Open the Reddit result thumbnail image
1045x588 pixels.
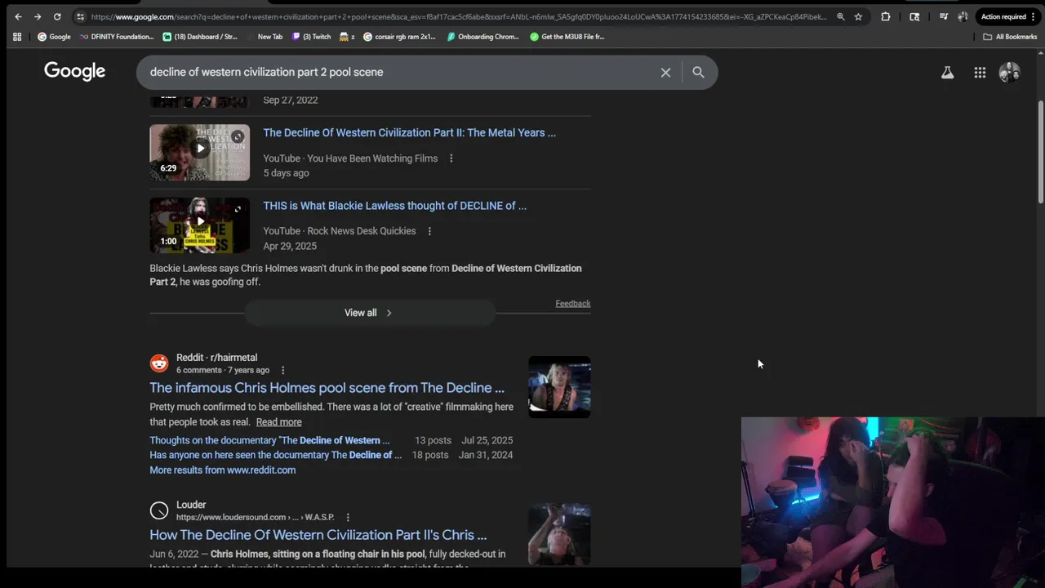[559, 387]
